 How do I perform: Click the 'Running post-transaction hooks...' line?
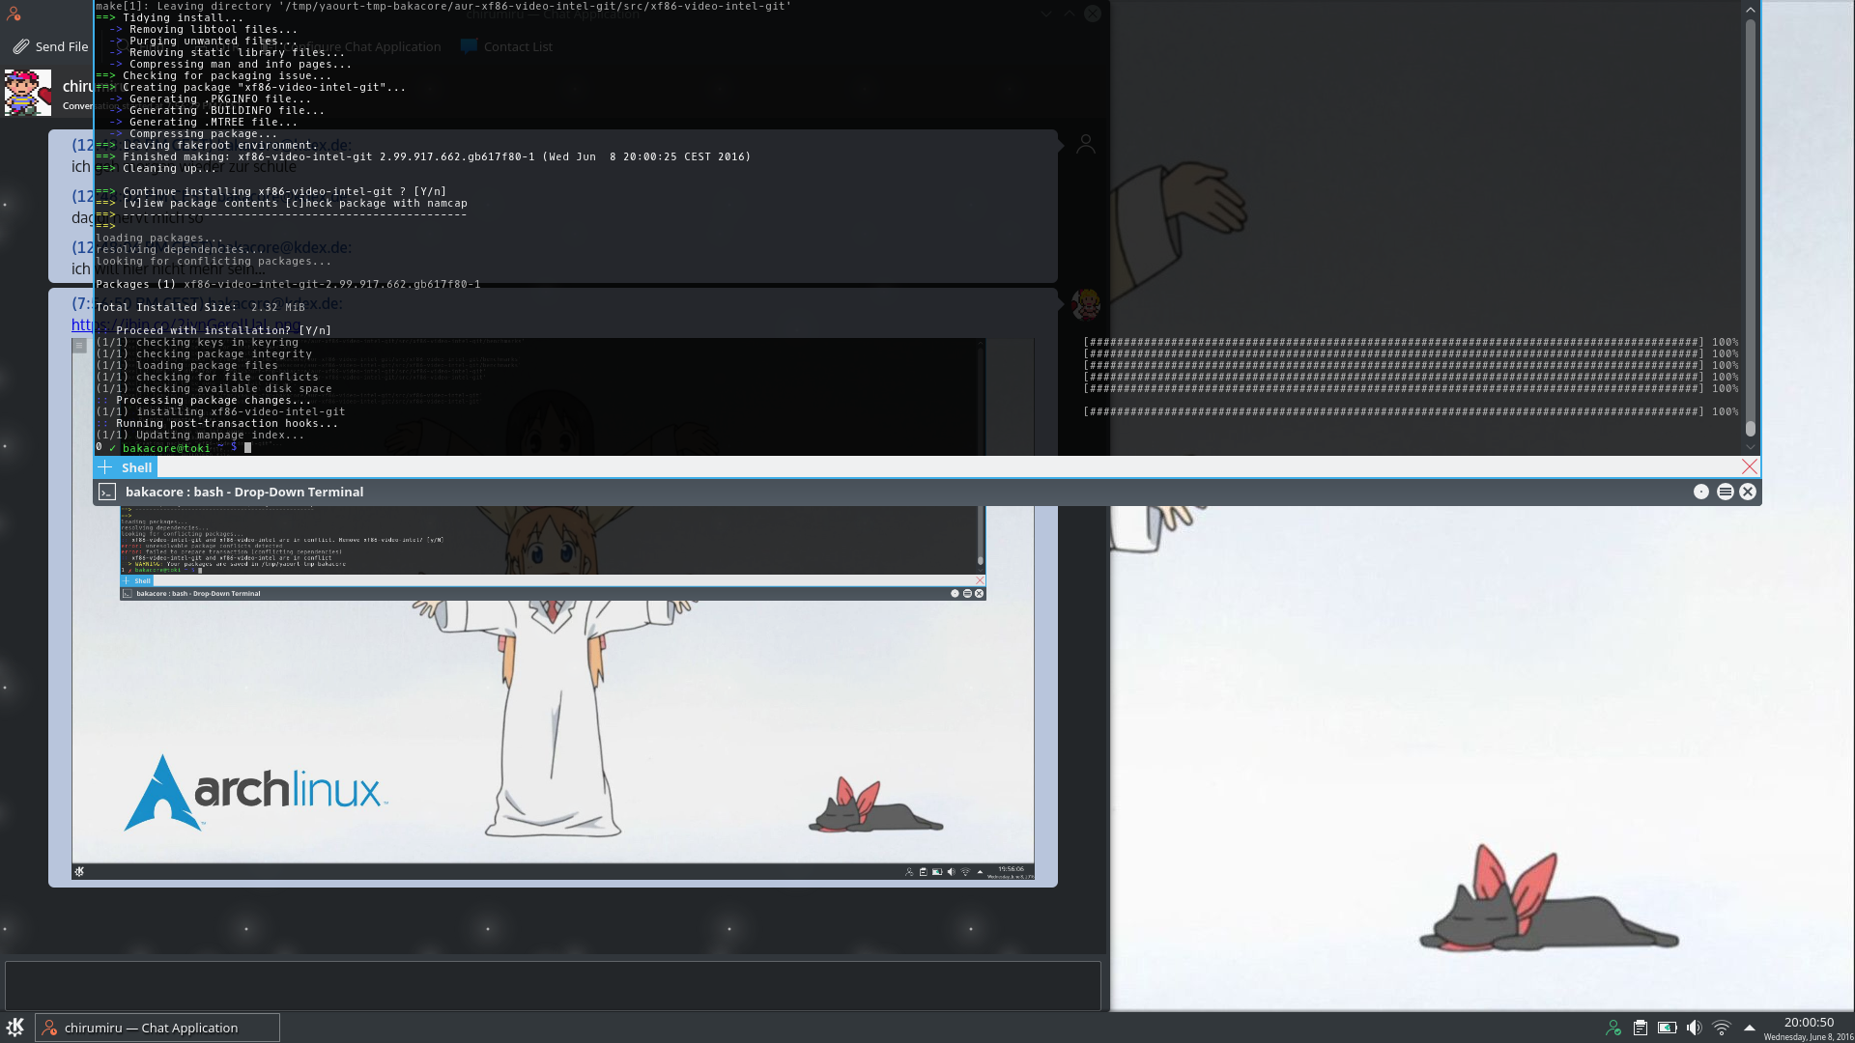coord(217,423)
